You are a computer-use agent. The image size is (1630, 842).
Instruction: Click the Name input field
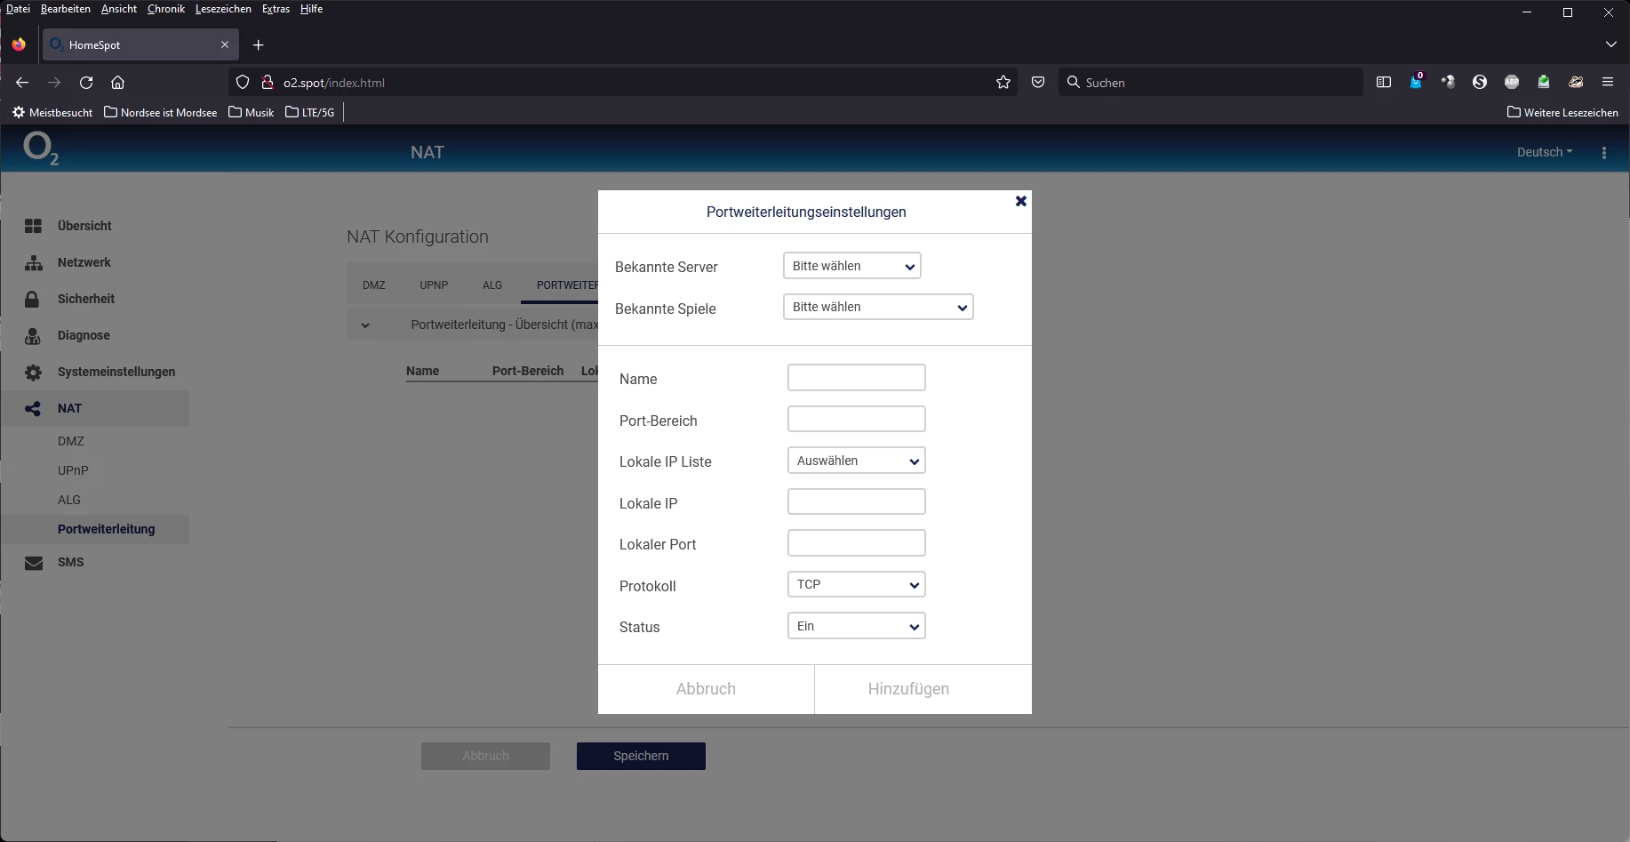coord(857,377)
